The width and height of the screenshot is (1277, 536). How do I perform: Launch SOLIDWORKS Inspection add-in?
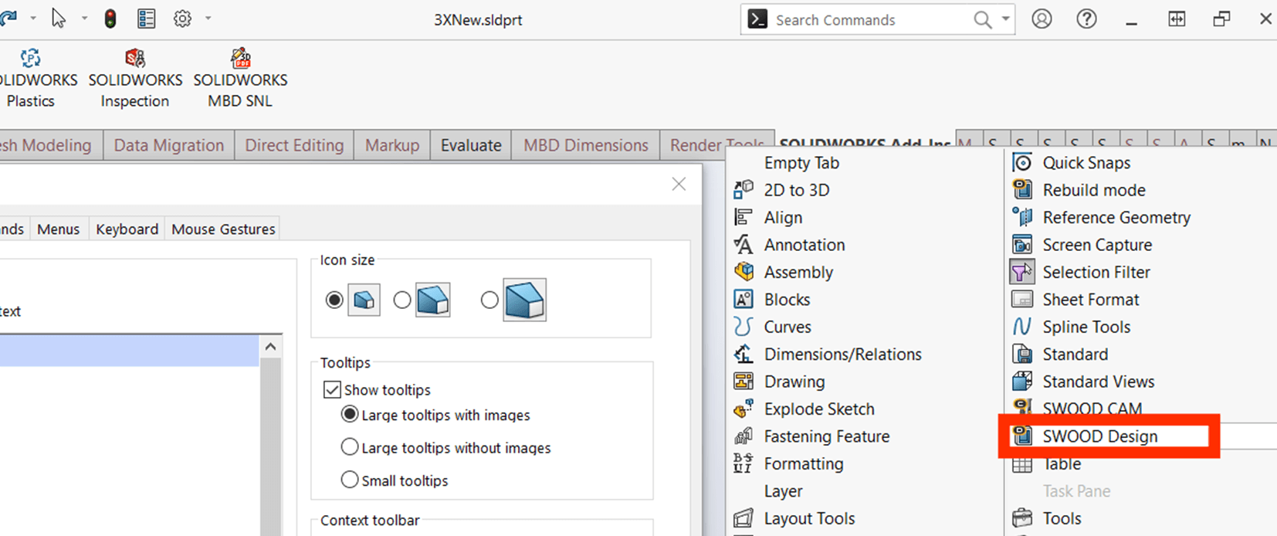click(x=135, y=78)
